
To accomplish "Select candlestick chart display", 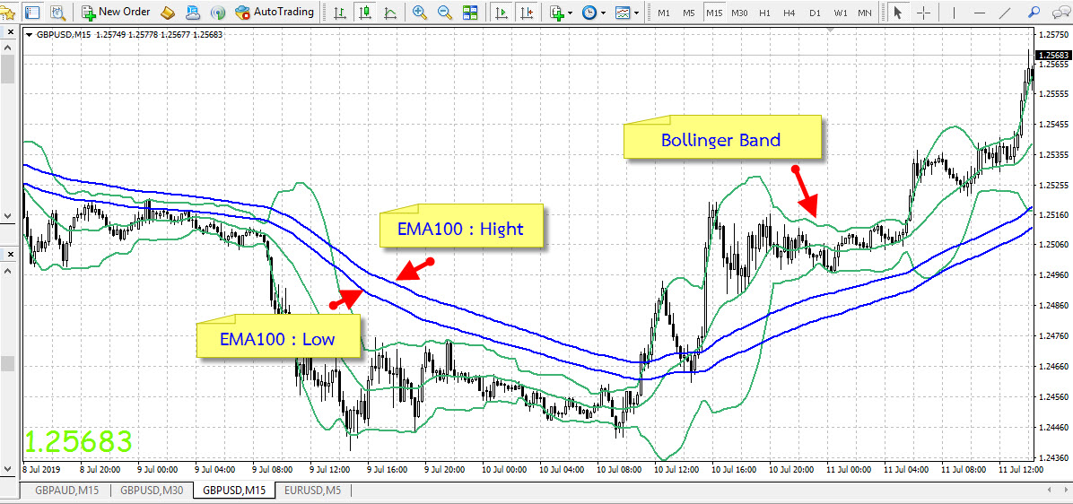I will 364,13.
